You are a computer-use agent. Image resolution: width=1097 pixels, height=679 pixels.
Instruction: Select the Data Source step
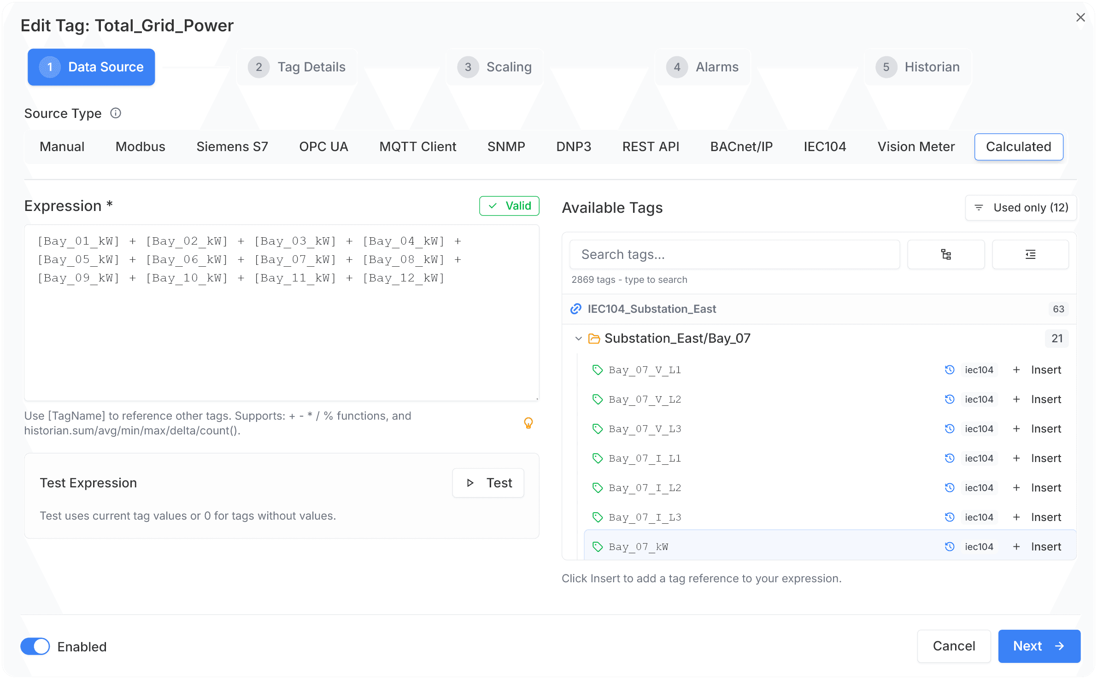point(91,67)
